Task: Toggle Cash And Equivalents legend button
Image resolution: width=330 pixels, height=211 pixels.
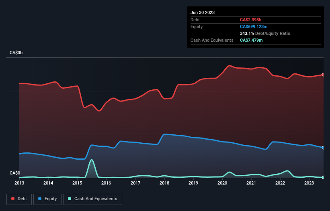Action: 92,199
